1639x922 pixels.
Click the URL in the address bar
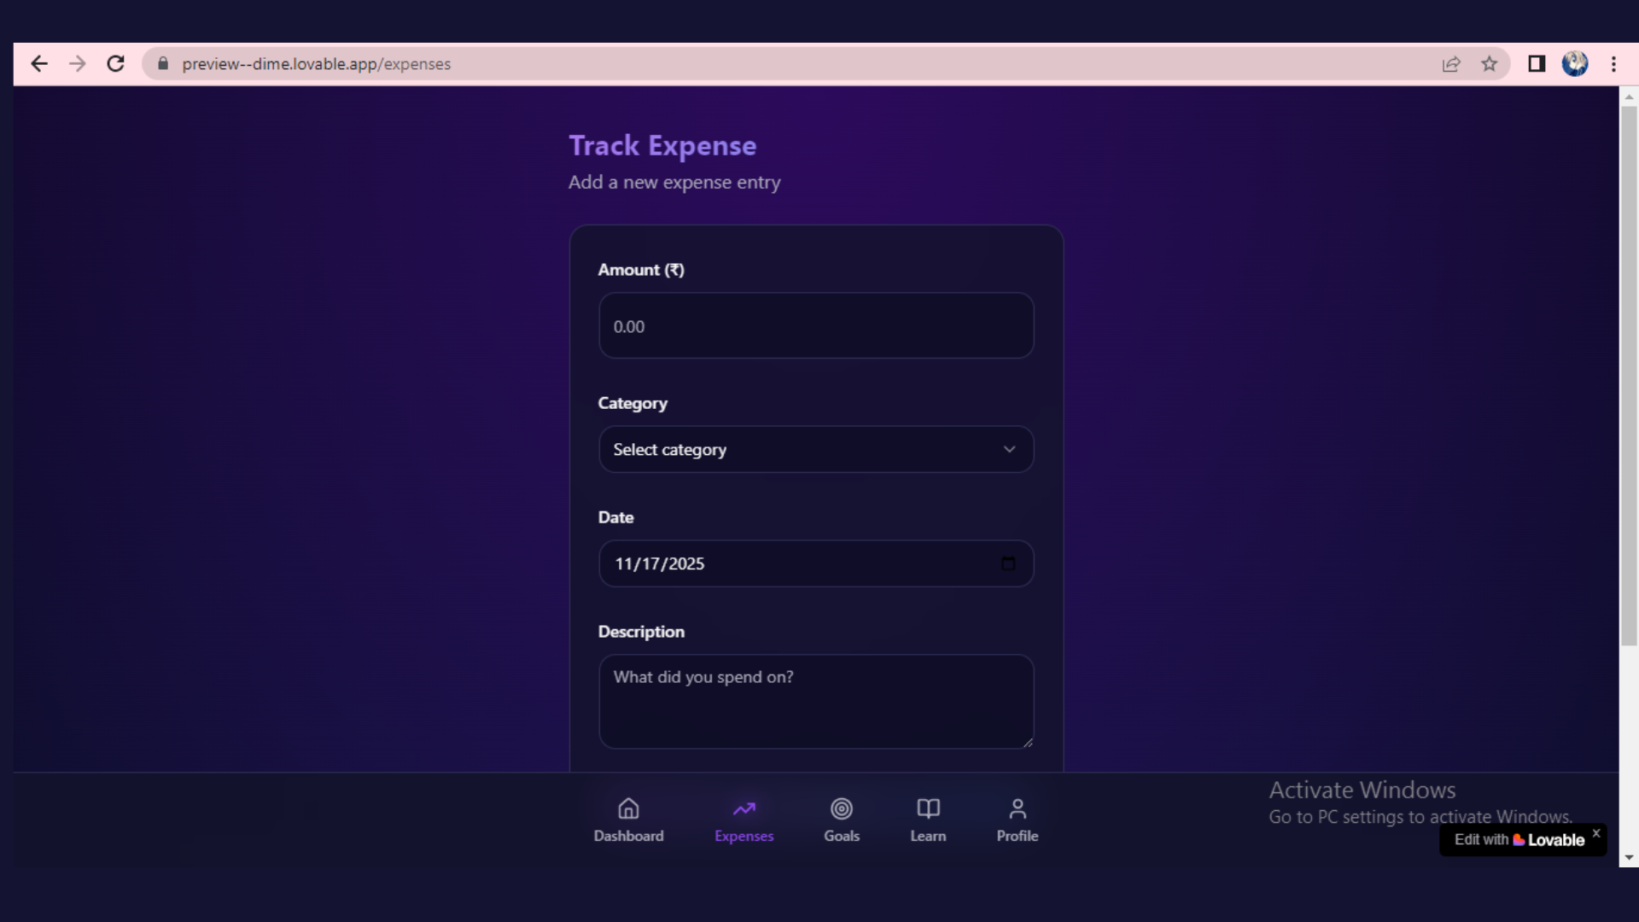[316, 64]
